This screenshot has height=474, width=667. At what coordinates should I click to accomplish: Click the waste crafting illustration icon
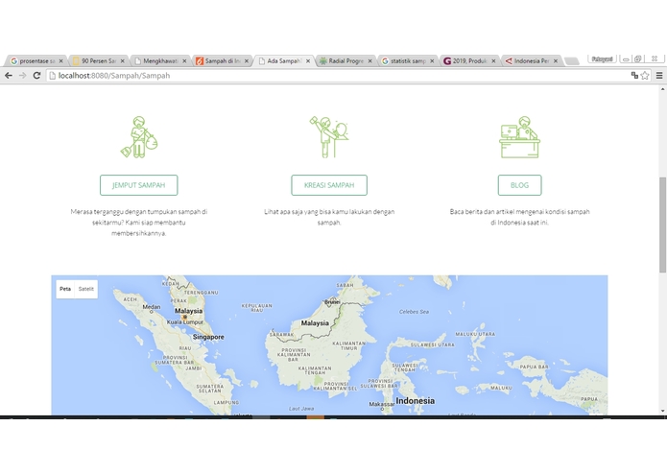tap(329, 137)
